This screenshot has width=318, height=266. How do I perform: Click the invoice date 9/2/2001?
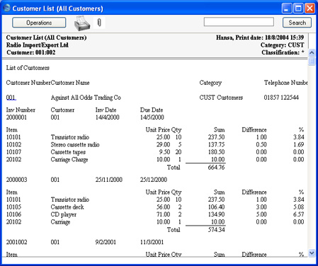106,242
